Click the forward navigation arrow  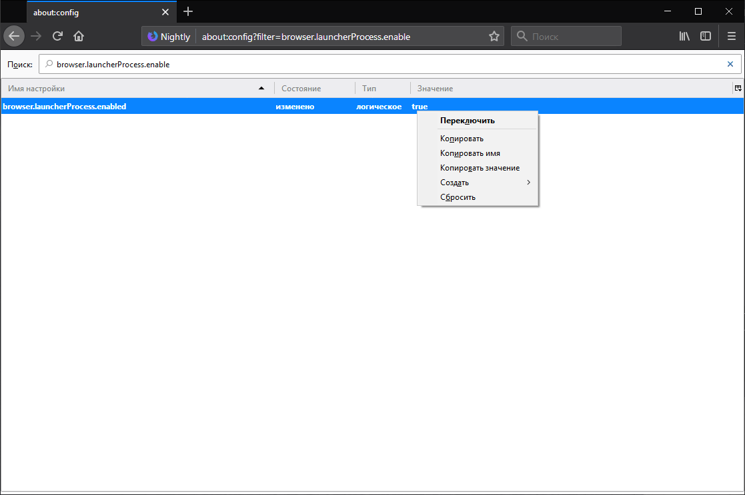35,37
